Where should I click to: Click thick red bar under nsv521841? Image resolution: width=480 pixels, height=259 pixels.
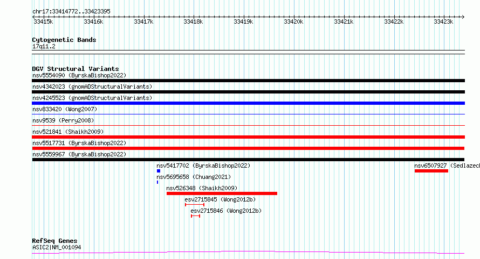(248, 137)
